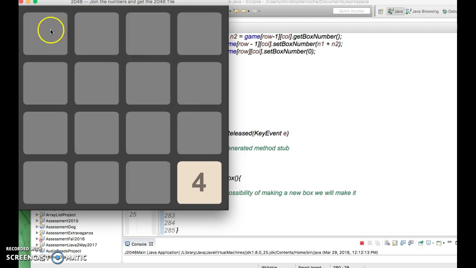Expand the AssessmentExtravaganza project node

(37, 233)
